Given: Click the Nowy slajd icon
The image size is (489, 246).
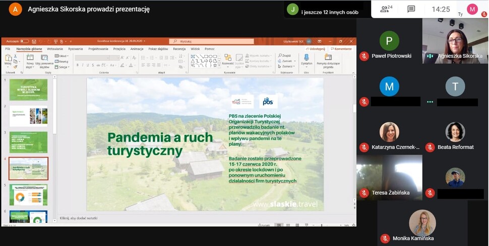Looking at the screenshot, I should click(x=30, y=58).
